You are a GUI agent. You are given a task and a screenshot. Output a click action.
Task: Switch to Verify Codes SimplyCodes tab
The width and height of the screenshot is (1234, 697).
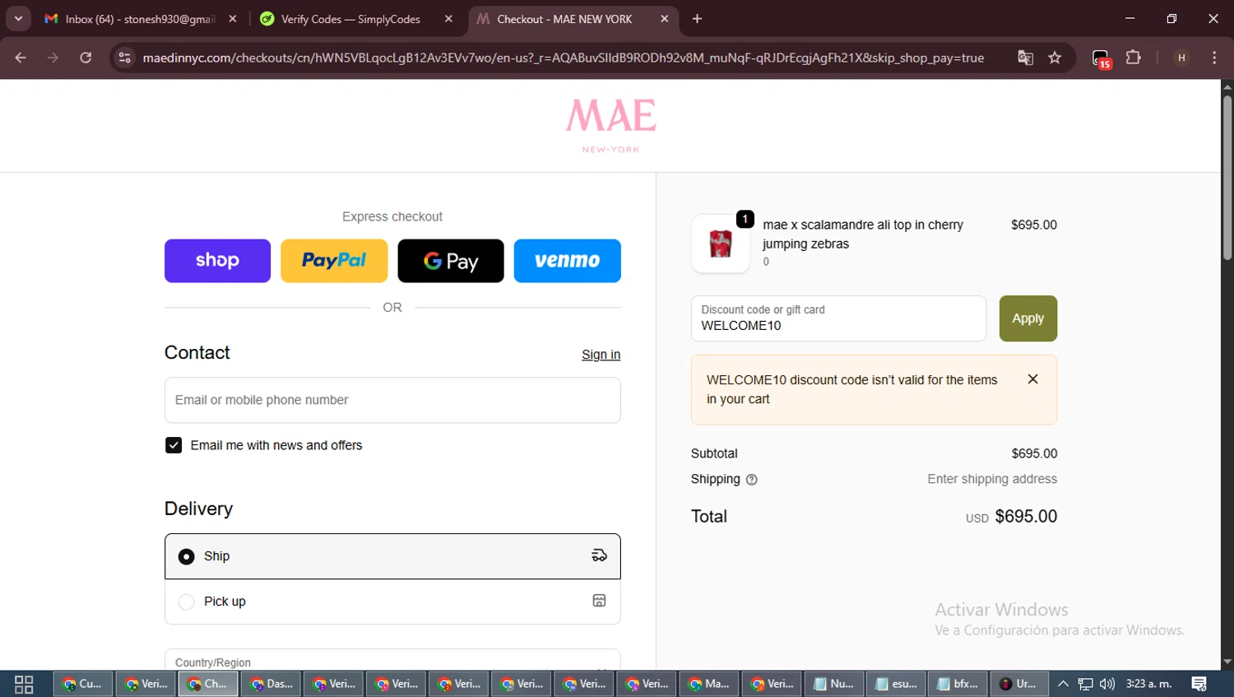350,19
